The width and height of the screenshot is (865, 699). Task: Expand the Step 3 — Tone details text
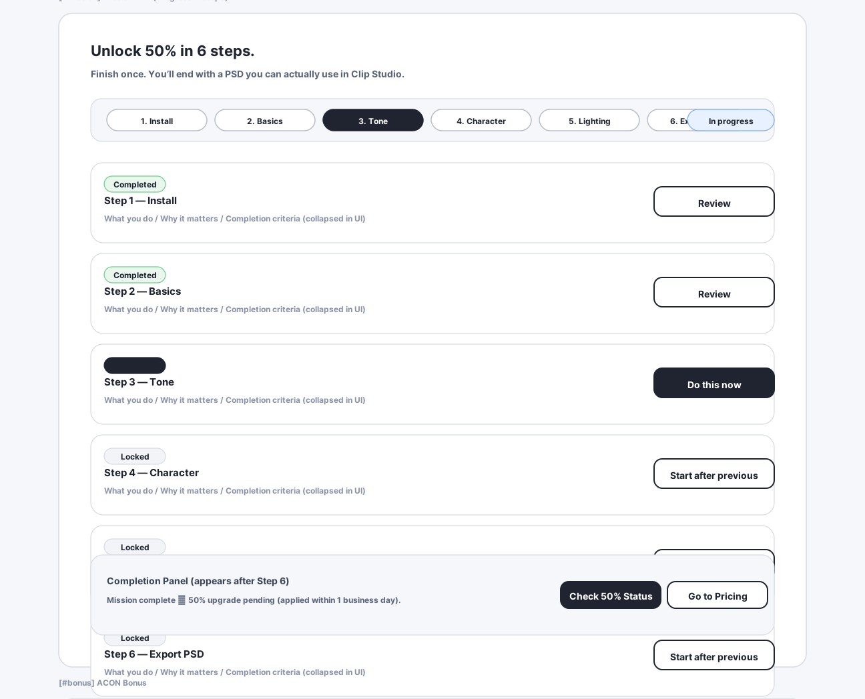[x=235, y=400]
